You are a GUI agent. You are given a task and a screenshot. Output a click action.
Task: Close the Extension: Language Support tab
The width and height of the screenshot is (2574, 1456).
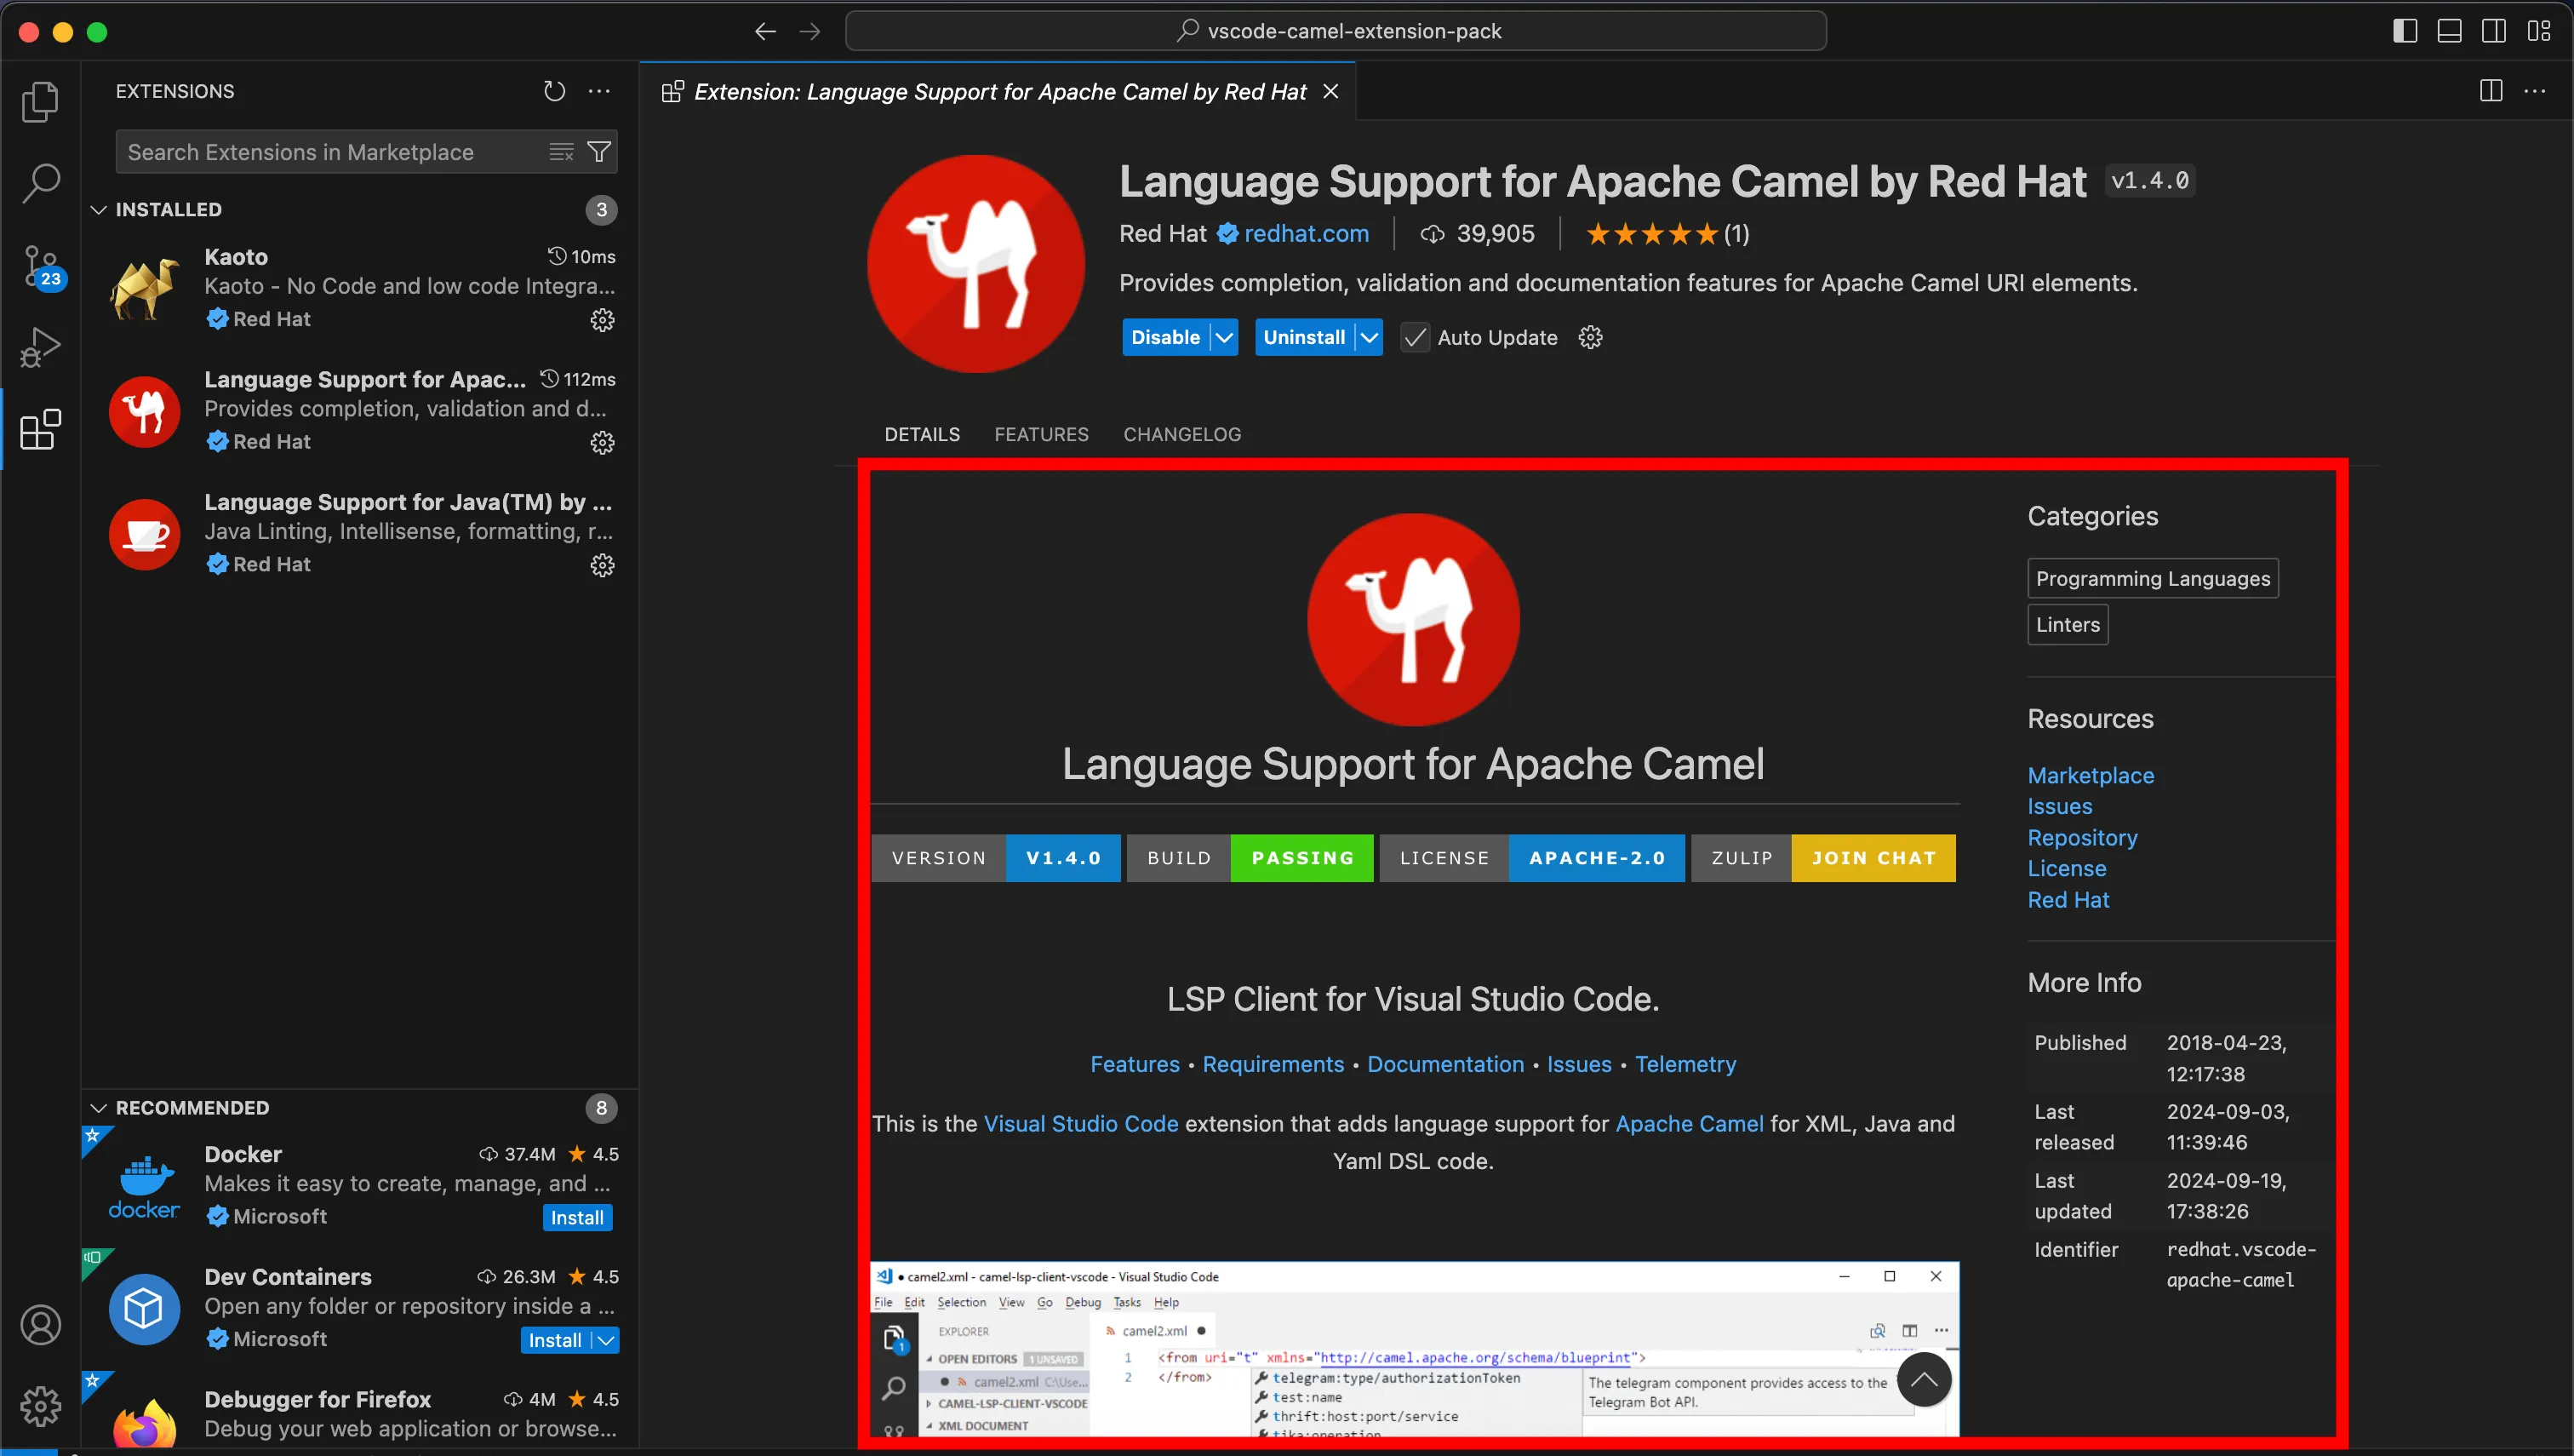pyautogui.click(x=1330, y=91)
